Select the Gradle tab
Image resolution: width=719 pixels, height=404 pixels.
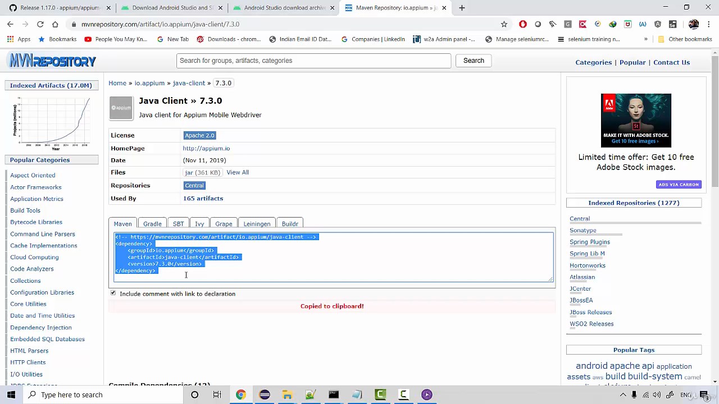[152, 224]
